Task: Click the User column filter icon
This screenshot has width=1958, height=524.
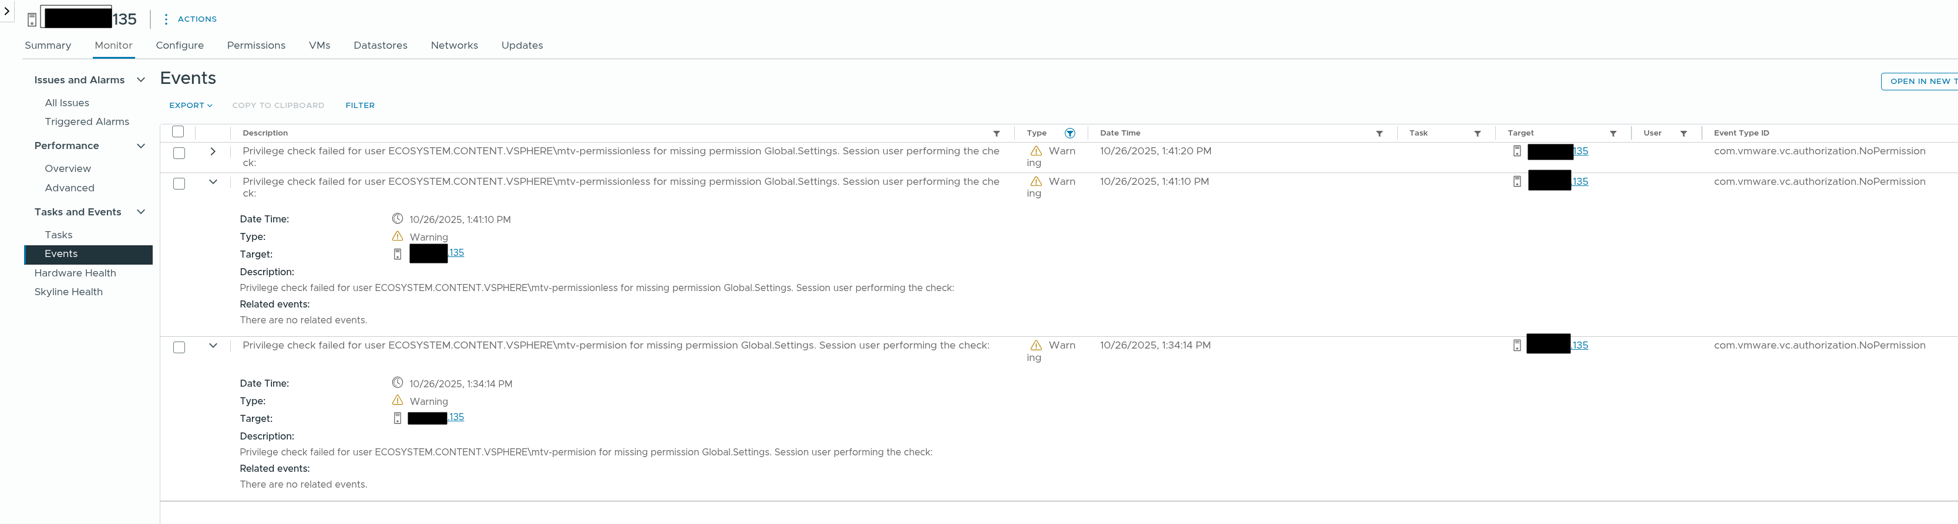Action: click(x=1683, y=134)
